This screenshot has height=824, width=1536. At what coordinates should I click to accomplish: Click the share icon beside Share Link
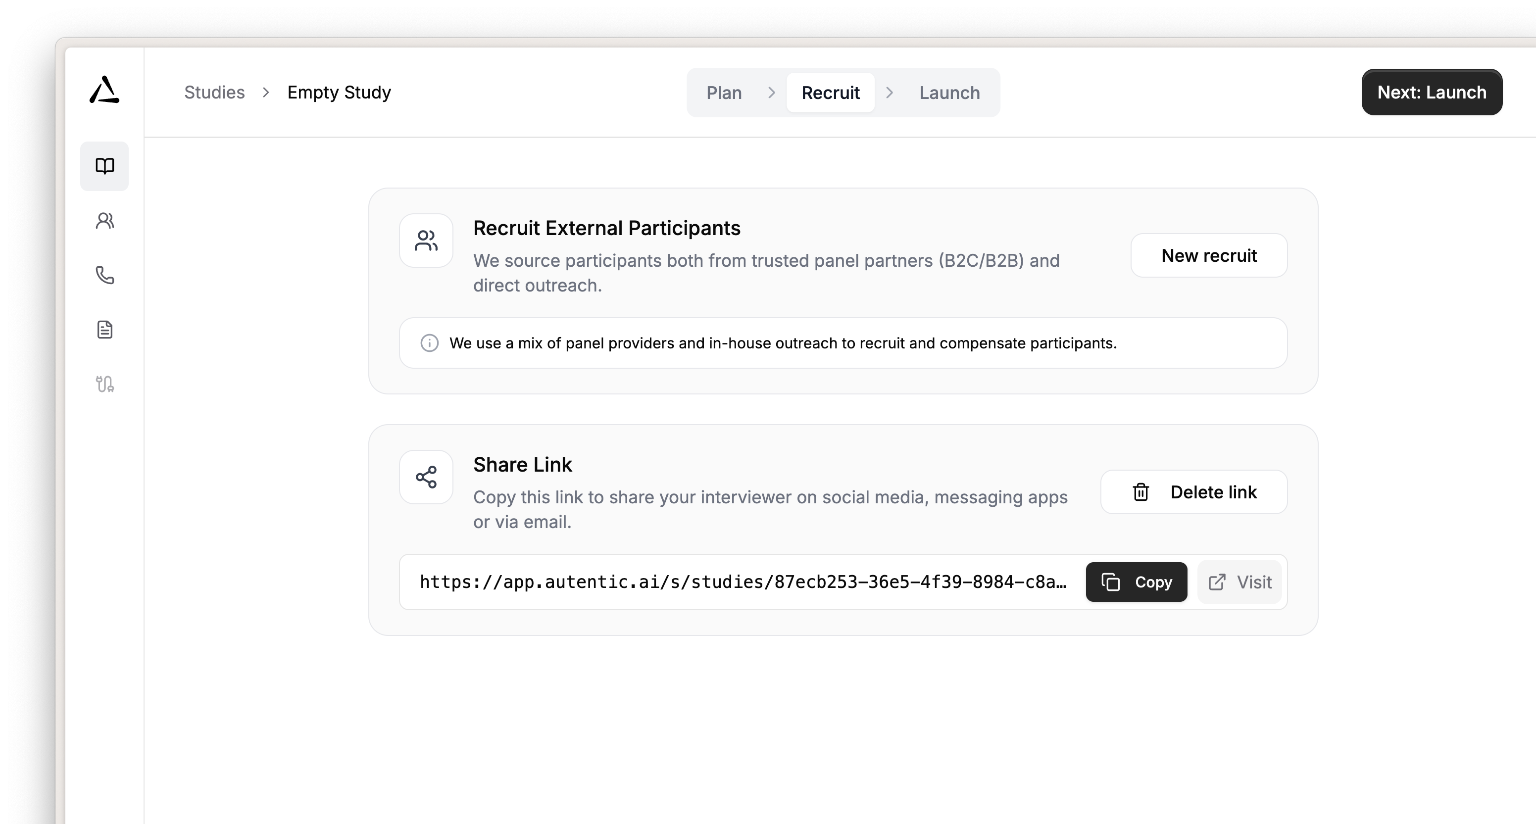click(x=426, y=477)
